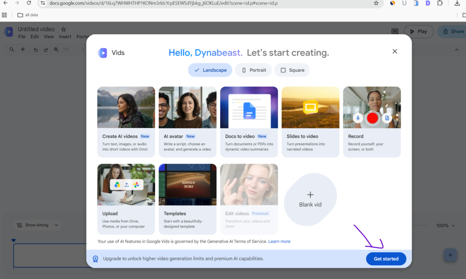Choose the AI avatar card
The image size is (466, 279).
pyautogui.click(x=187, y=122)
